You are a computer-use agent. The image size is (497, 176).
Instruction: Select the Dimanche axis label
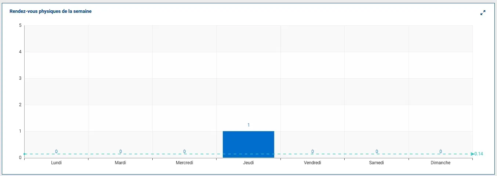440,163
